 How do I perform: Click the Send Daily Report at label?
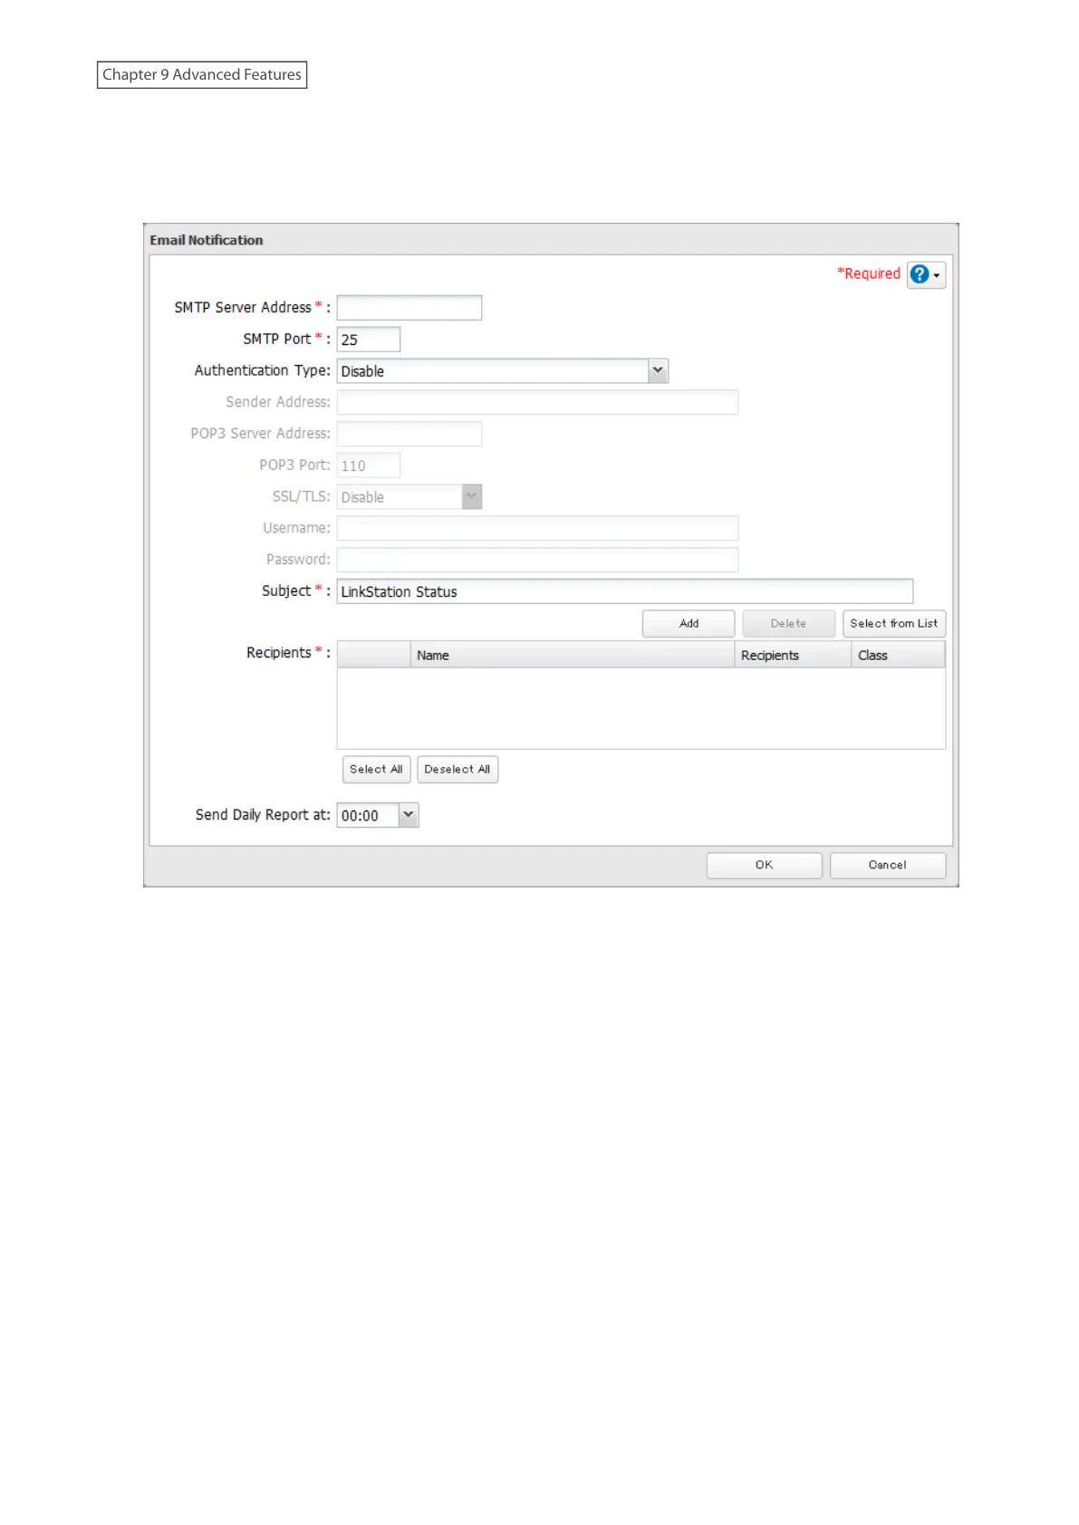pos(263,815)
